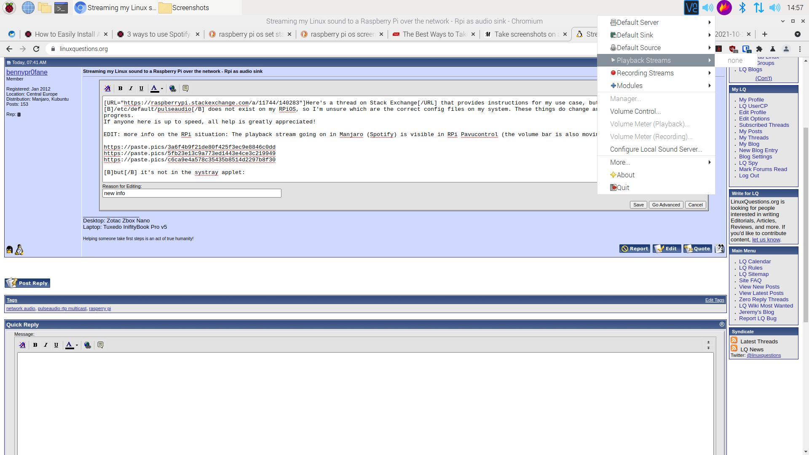
Task: Switch to 'Take screenshots on' tab
Action: point(525,34)
